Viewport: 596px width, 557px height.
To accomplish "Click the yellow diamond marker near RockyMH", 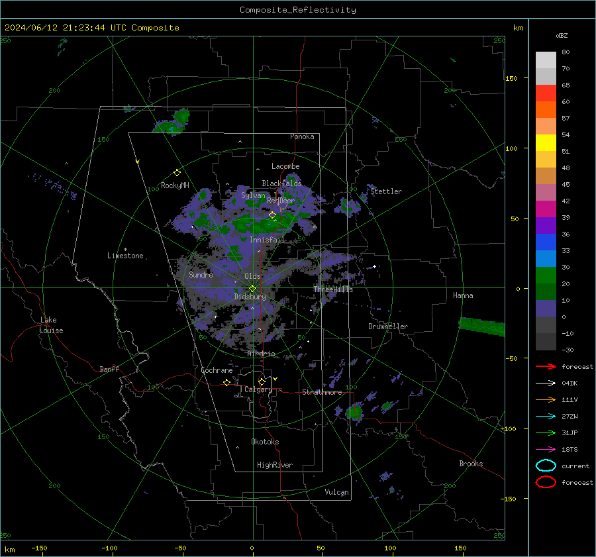I will [x=177, y=173].
